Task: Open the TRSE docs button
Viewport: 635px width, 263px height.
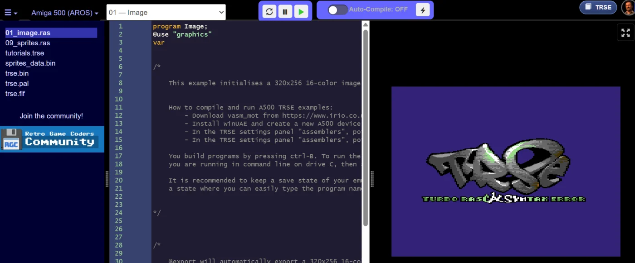Action: click(598, 7)
